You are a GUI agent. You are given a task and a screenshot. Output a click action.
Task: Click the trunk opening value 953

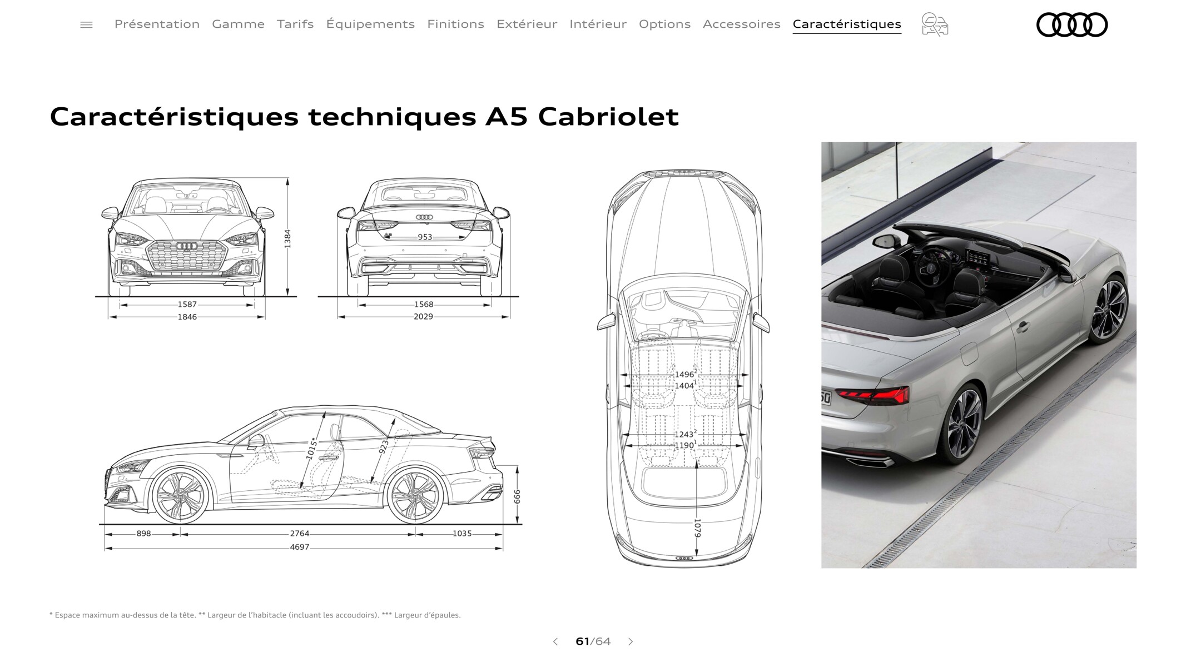pyautogui.click(x=425, y=237)
